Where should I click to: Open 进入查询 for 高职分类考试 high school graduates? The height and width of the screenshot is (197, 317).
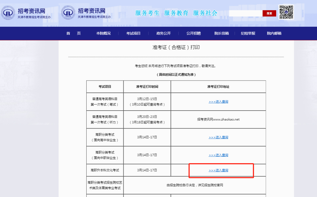coord(218,137)
